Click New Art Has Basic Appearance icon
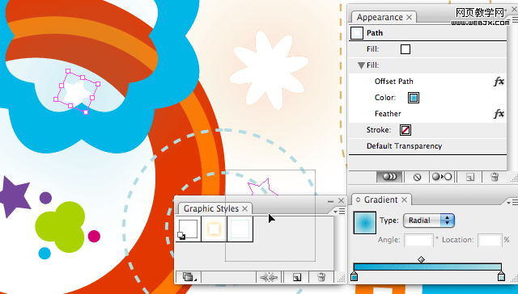This screenshot has width=518, height=294. 390,177
